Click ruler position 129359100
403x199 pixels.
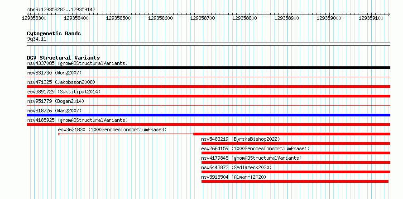point(371,18)
